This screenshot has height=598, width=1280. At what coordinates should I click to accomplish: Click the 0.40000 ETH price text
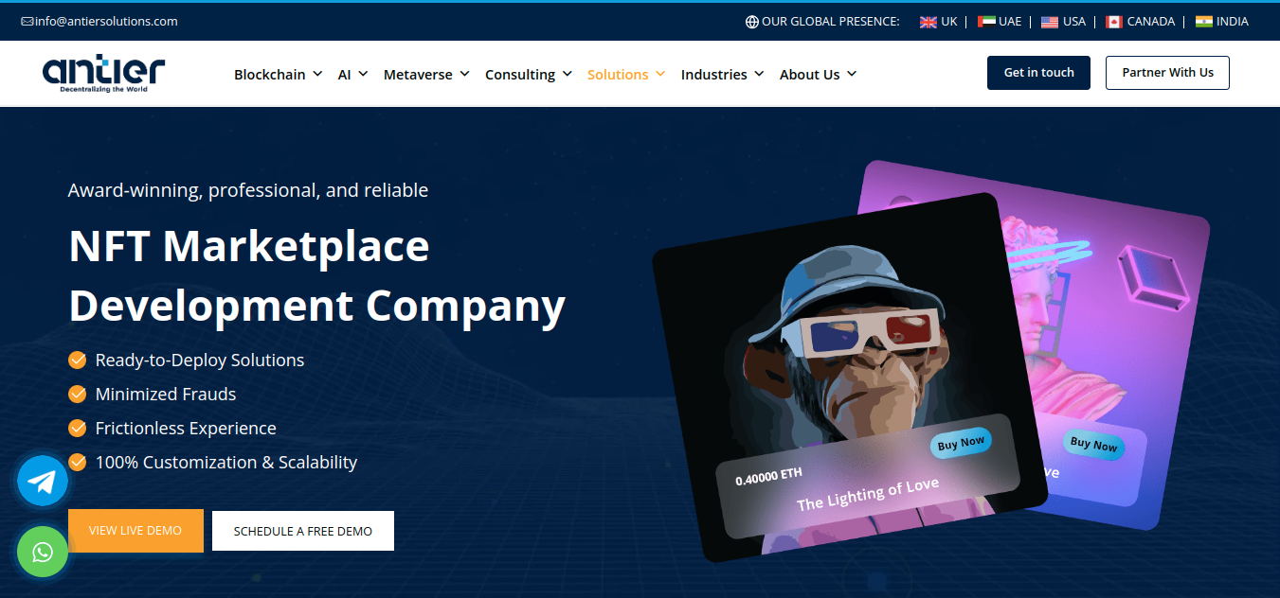tap(768, 476)
